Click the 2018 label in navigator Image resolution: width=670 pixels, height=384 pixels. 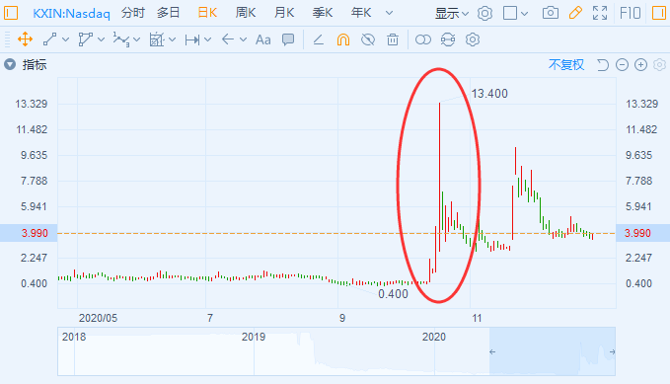pos(74,337)
